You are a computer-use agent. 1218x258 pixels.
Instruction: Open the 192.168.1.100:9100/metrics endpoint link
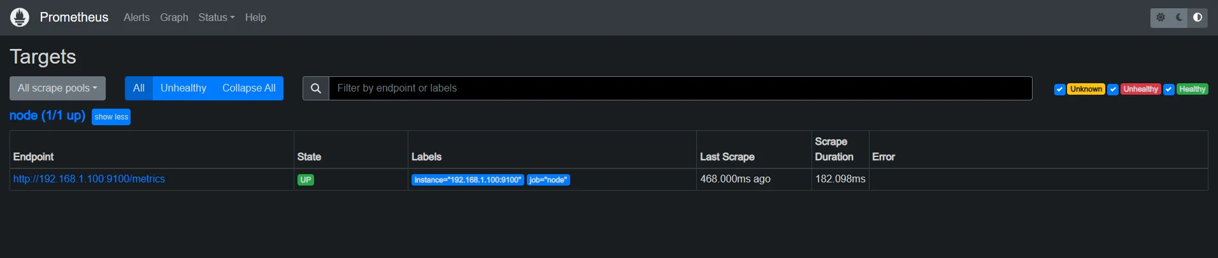89,179
